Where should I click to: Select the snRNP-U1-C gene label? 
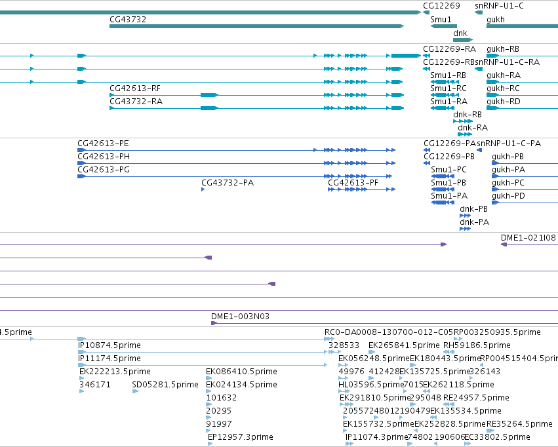click(499, 6)
